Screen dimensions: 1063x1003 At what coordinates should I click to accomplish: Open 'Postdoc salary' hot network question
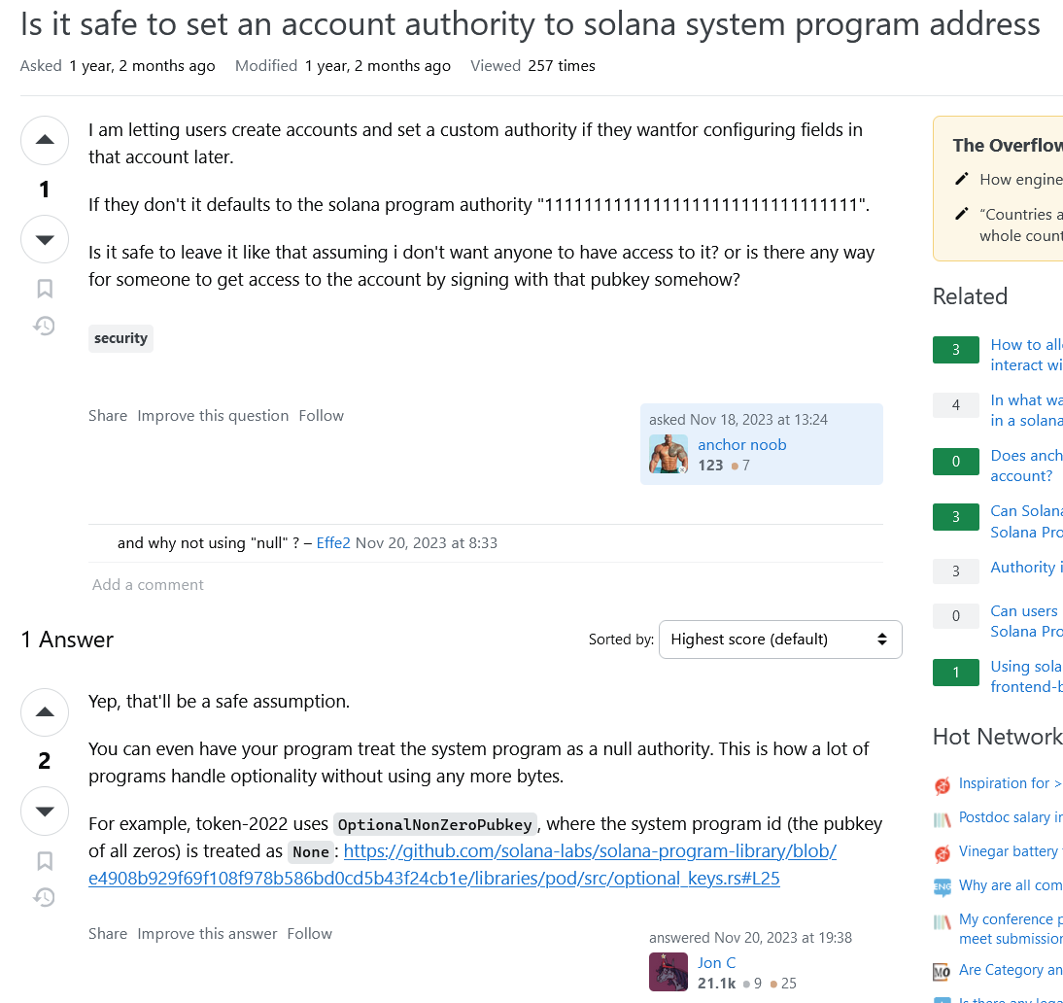pyautogui.click(x=1010, y=817)
